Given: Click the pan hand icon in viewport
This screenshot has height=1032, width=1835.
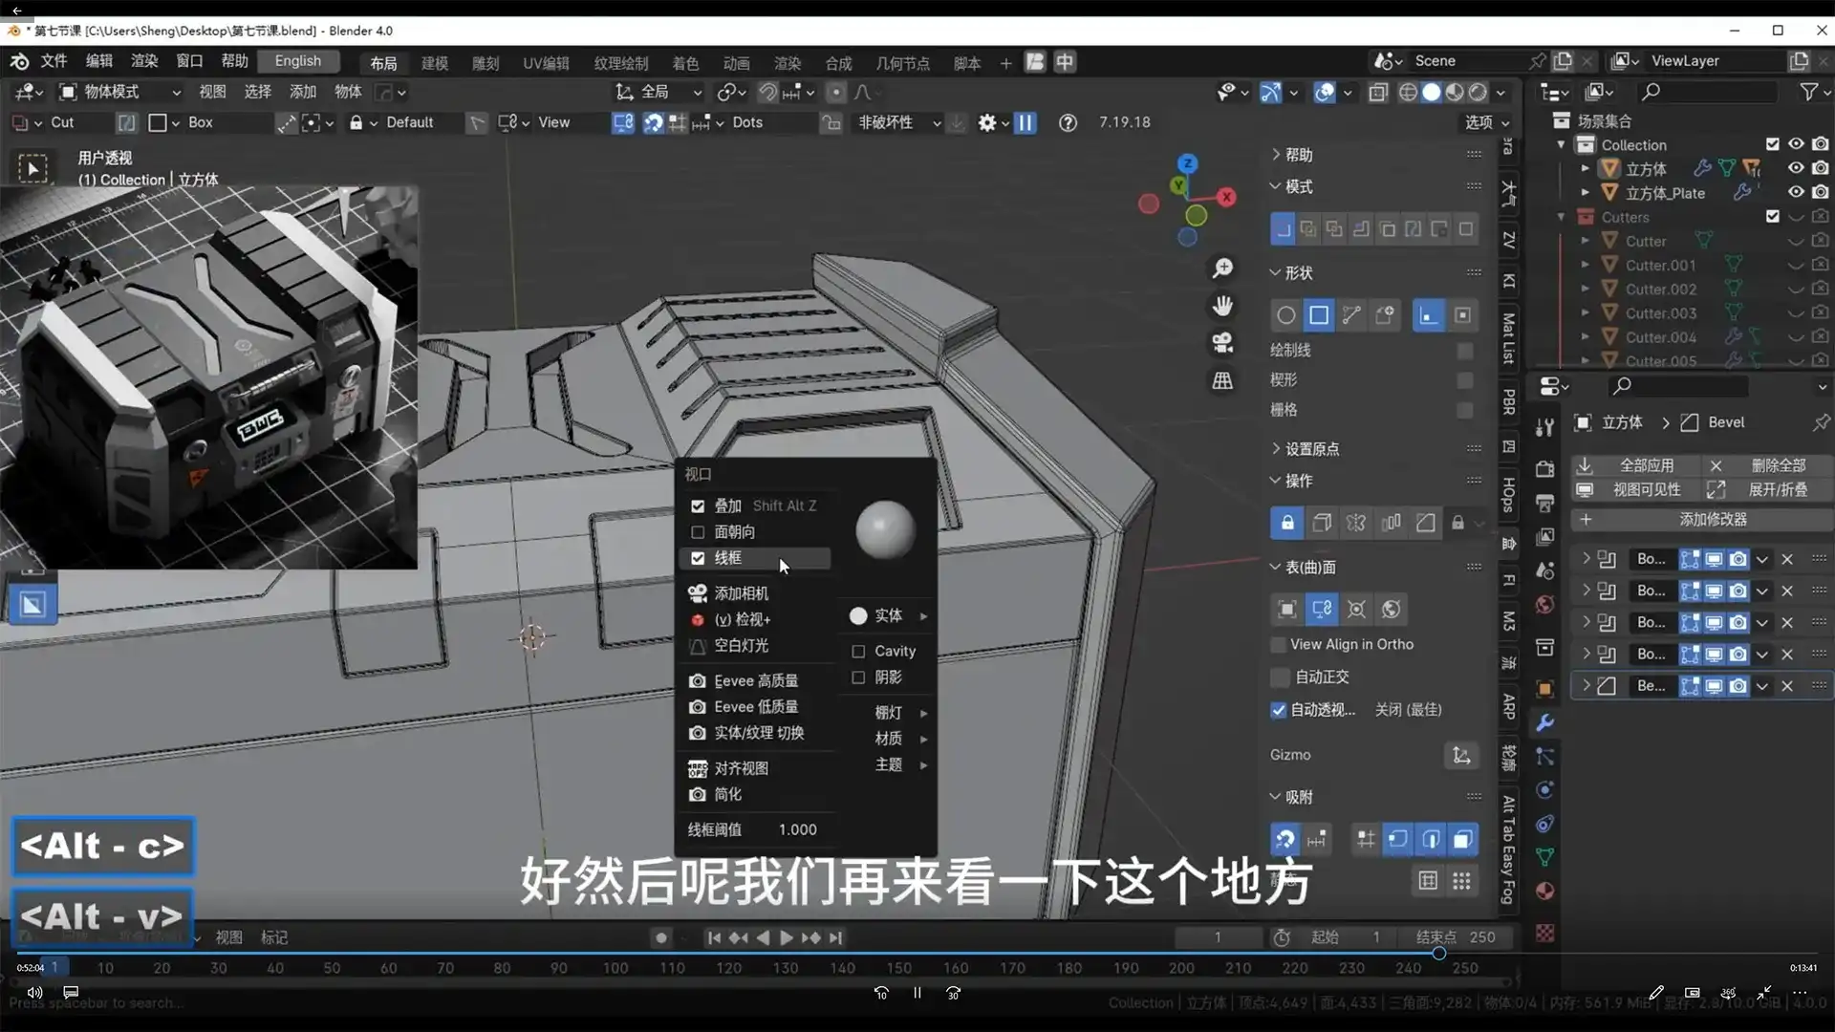Looking at the screenshot, I should [x=1223, y=306].
